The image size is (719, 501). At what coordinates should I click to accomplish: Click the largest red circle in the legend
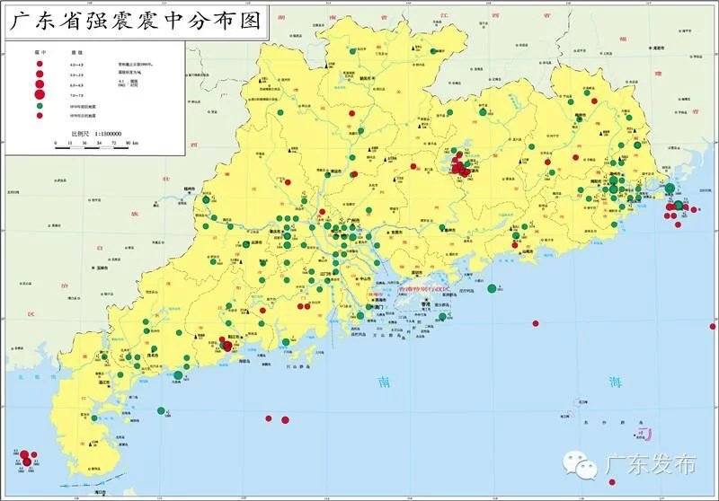40,95
